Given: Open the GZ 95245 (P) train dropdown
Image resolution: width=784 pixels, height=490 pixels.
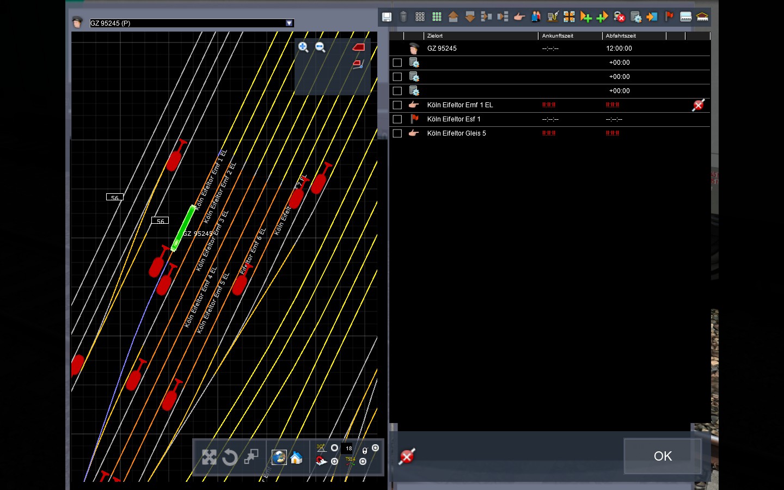Looking at the screenshot, I should (289, 23).
